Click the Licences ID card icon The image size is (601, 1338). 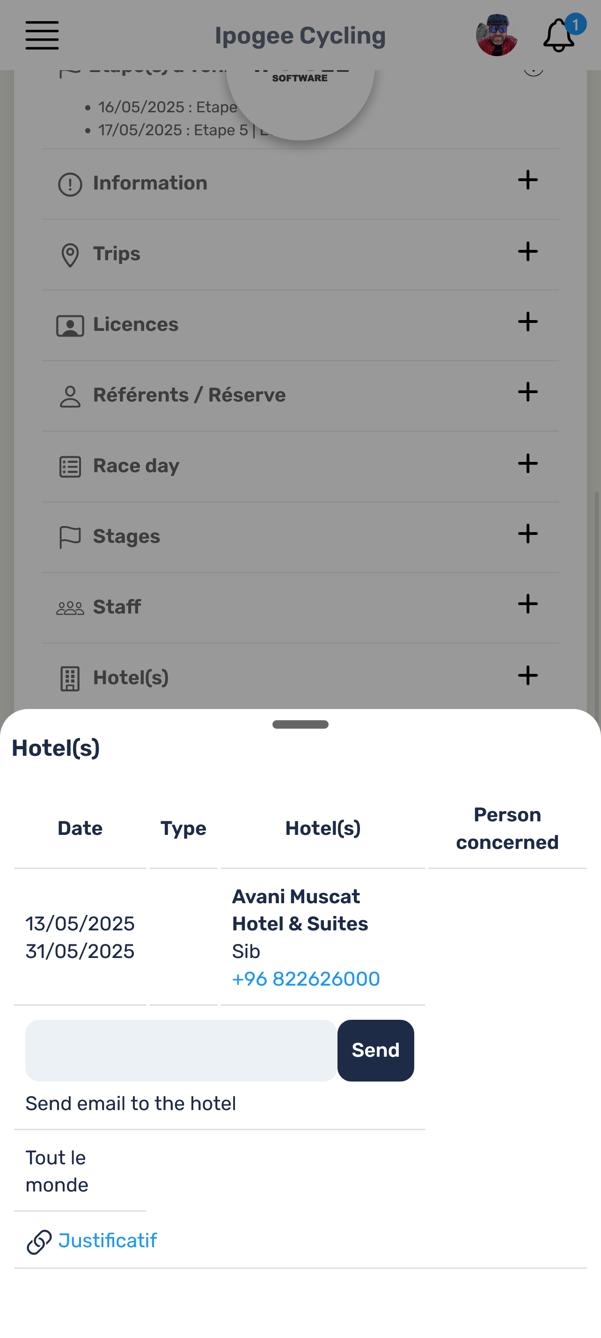pos(70,326)
